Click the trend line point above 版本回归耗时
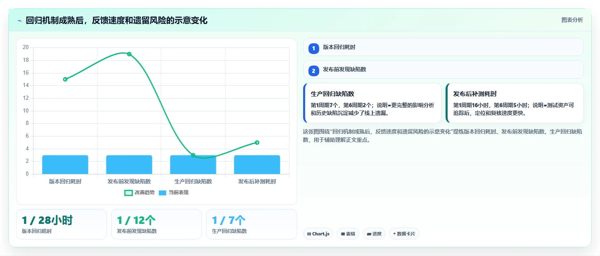The image size is (600, 256). click(x=65, y=79)
